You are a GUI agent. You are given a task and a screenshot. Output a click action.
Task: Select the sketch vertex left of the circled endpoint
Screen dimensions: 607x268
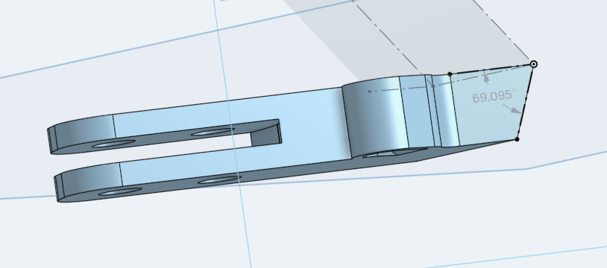click(450, 74)
